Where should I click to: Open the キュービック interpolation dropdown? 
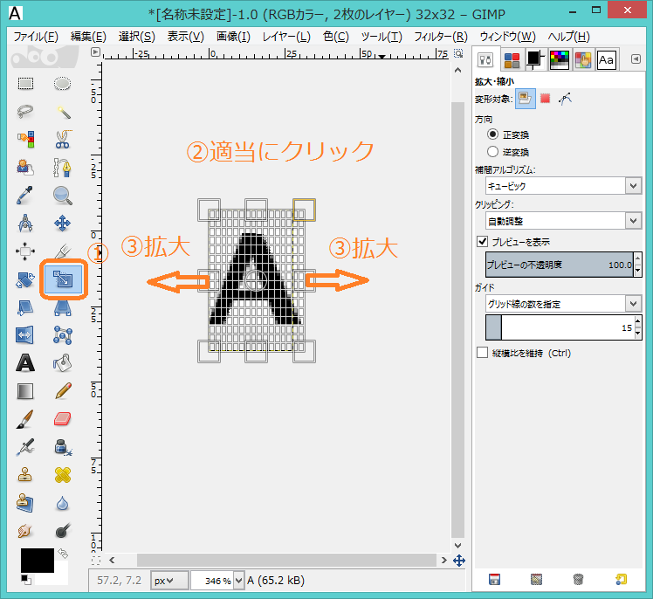coord(634,186)
